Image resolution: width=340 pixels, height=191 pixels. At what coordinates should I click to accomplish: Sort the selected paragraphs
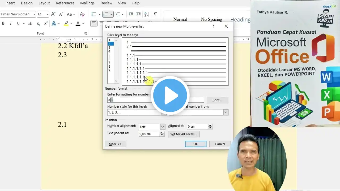pyautogui.click(x=147, y=14)
